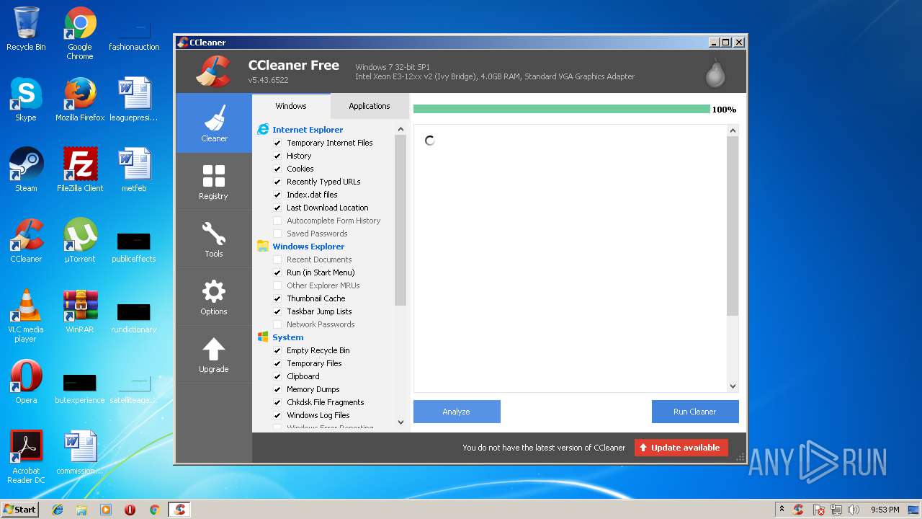Toggle Recently Typed URLs checkbox
The image size is (922, 519).
[277, 182]
